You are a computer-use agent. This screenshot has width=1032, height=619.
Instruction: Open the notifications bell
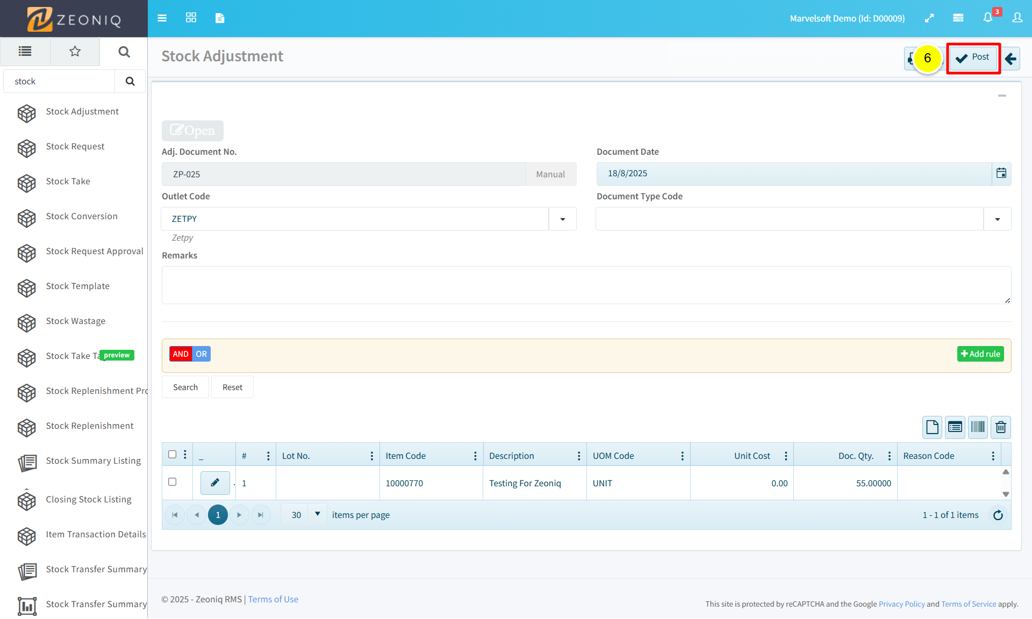(988, 18)
